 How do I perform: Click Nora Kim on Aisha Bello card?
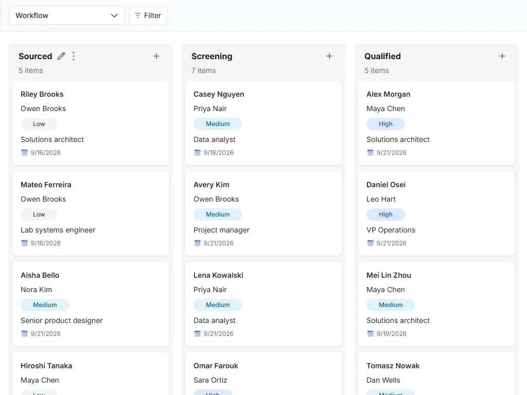click(37, 290)
